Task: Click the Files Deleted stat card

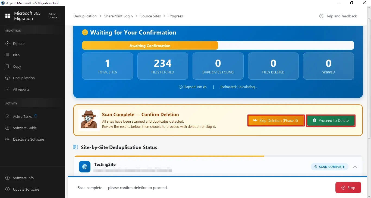Action: [273, 66]
